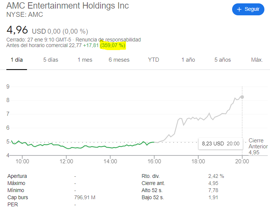Image resolution: width=270 pixels, height=213 pixels.
Task: Show the 1 año chart range
Action: pos(188,60)
